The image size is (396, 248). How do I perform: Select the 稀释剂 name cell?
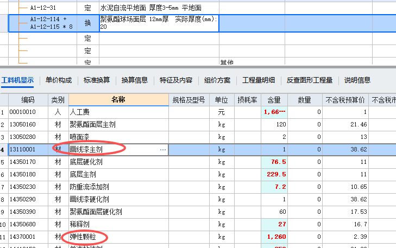pyautogui.click(x=118, y=224)
